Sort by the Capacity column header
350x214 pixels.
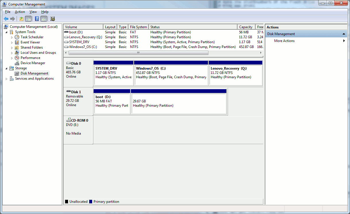tap(246, 27)
